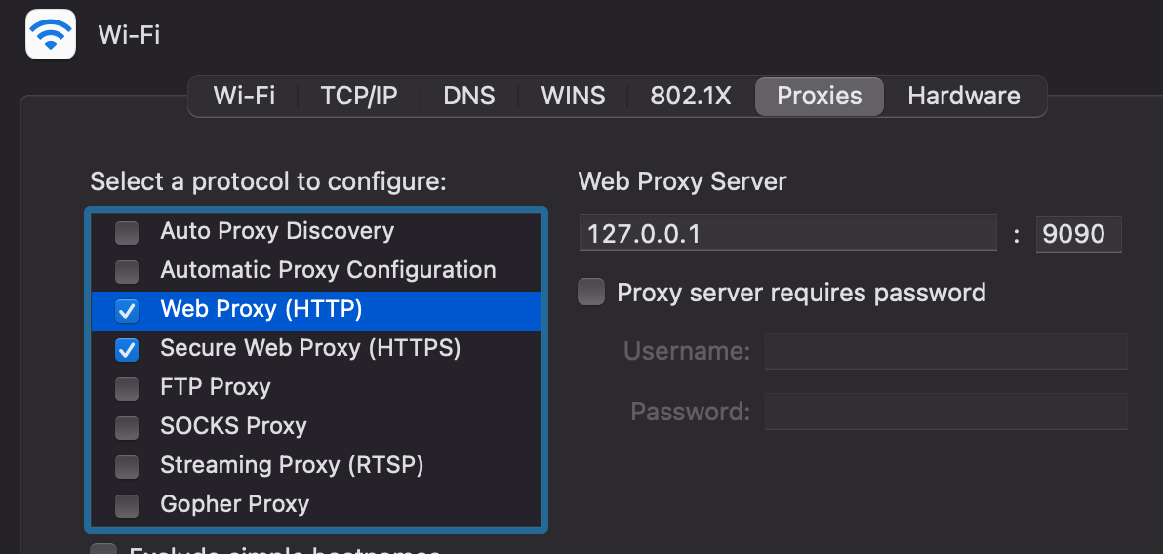Click the Web Proxy Server heading
This screenshot has height=554, width=1163.
coord(682,181)
